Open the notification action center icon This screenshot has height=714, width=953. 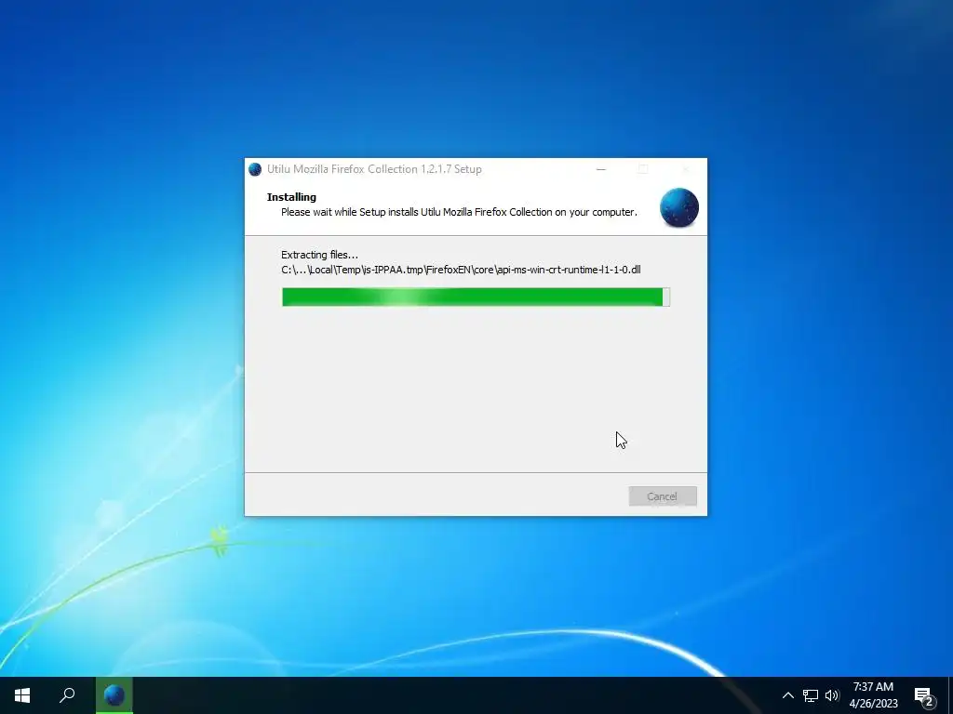pyautogui.click(x=924, y=696)
